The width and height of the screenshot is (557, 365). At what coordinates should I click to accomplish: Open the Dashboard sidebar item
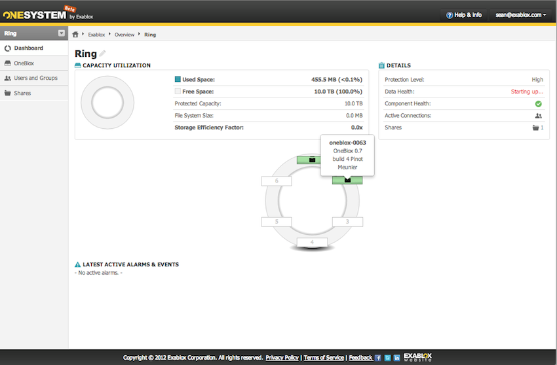(x=34, y=48)
